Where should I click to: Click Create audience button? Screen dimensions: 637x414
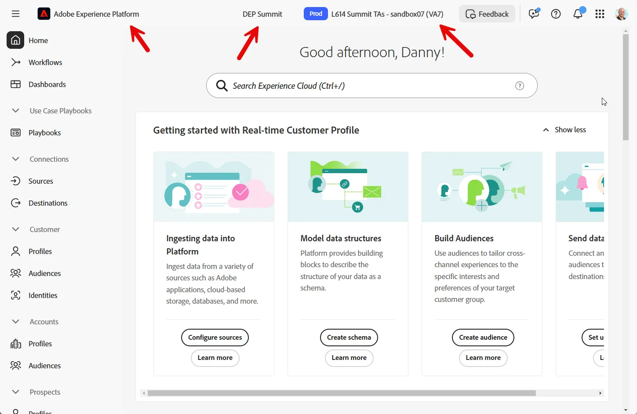(483, 338)
